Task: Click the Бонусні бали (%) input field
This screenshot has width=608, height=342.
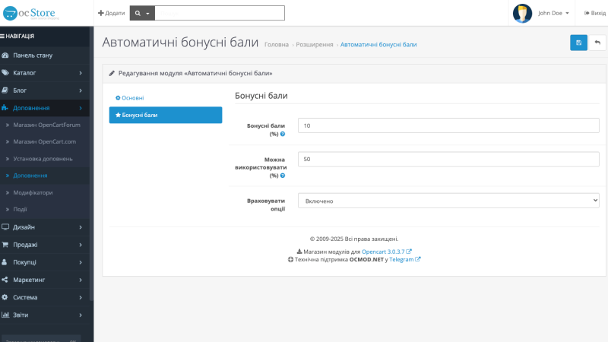Action: pyautogui.click(x=448, y=125)
